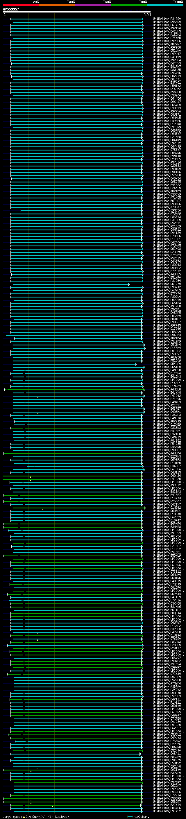Image resolution: width=186 pixels, height=819 pixels.
Task: Select label UniRef100_Q08P11
Action: click(167, 754)
